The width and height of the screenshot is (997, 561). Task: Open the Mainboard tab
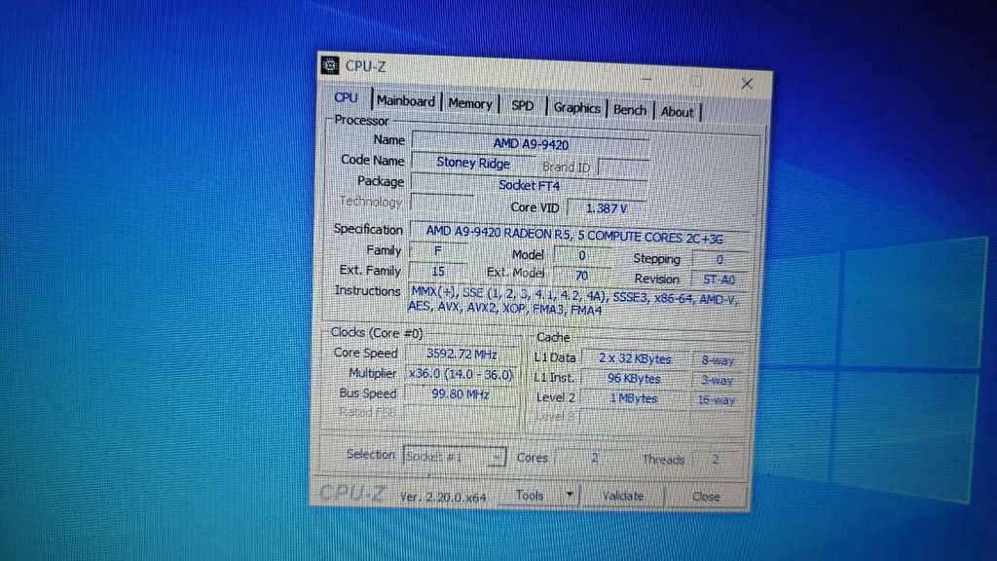coord(406,101)
